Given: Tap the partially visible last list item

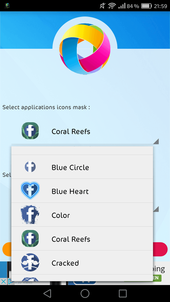Looking at the screenshot, I should 82,278.
